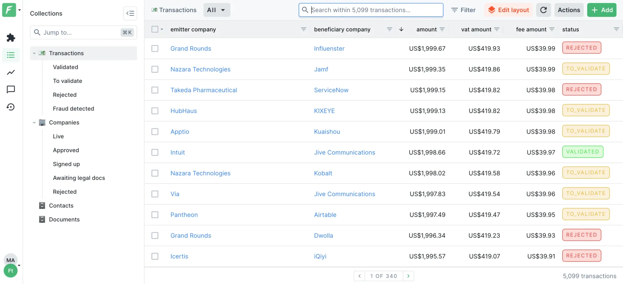This screenshot has height=284, width=623.
Task: Click the search magnifier icon in Jump to
Action: 37,32
